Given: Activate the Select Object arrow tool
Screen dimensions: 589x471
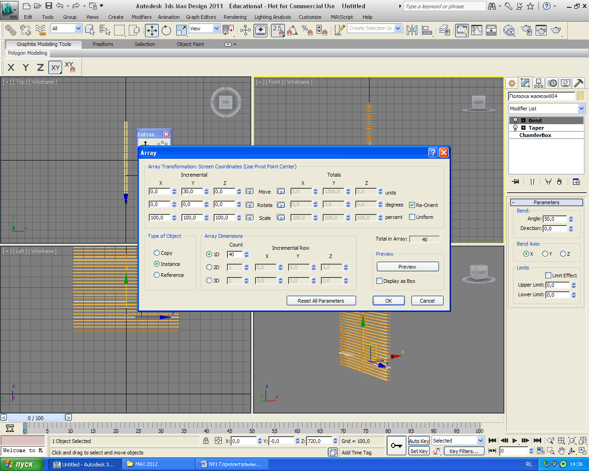Looking at the screenshot, I should 90,30.
